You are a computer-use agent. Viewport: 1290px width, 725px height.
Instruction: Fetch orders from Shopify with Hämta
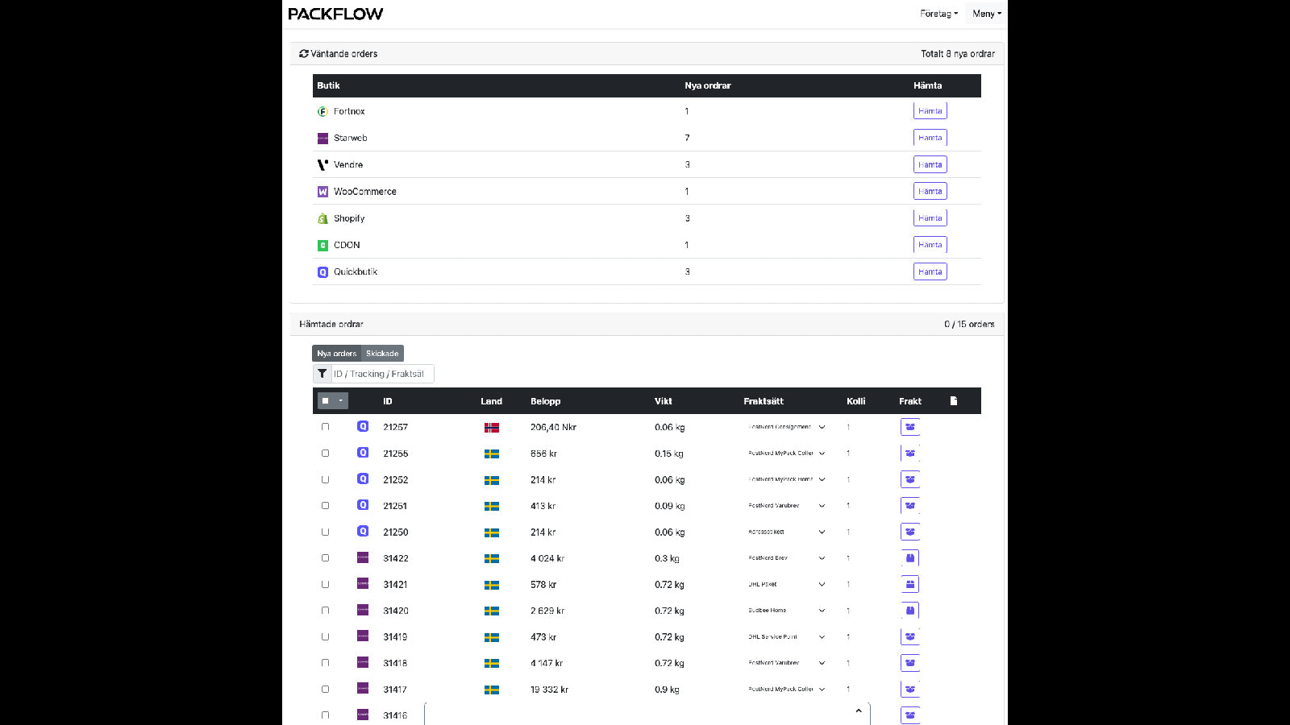pyautogui.click(x=930, y=217)
